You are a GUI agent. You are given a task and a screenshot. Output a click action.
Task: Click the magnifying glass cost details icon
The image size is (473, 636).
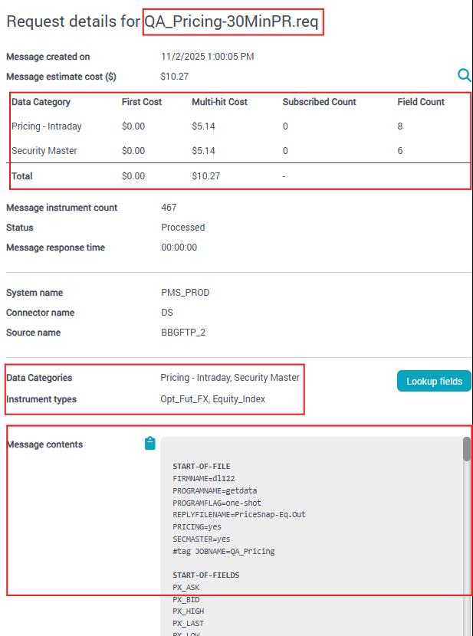pyautogui.click(x=464, y=75)
